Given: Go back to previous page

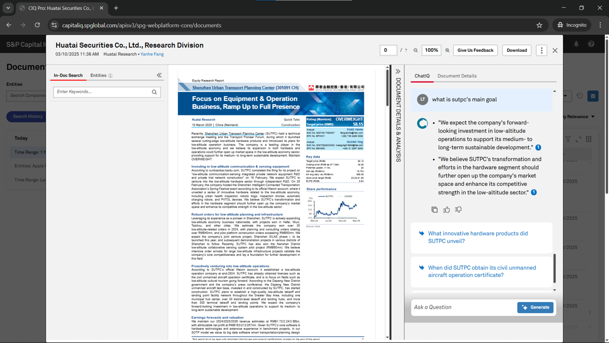Looking at the screenshot, I should (x=9, y=25).
